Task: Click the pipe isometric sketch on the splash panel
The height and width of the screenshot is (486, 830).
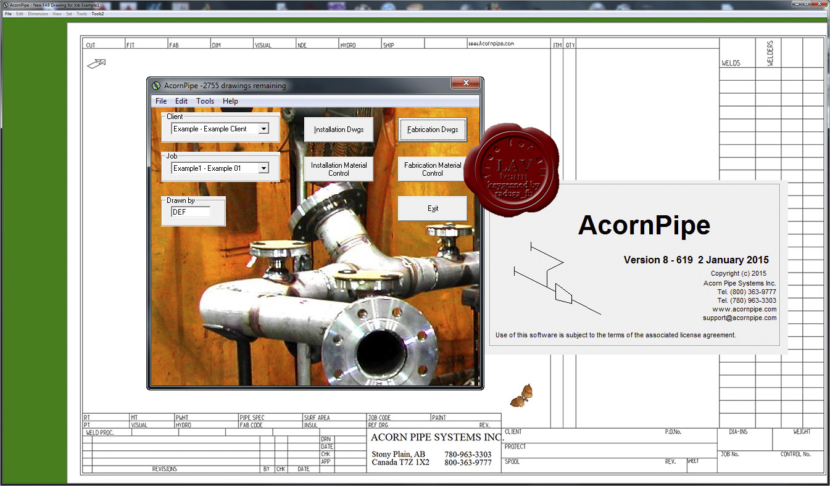Action: tap(557, 279)
